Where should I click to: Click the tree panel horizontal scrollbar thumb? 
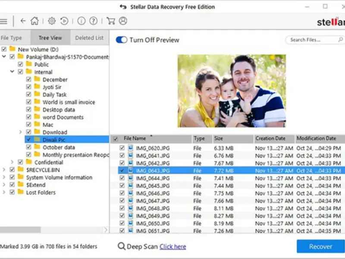(x=20, y=230)
